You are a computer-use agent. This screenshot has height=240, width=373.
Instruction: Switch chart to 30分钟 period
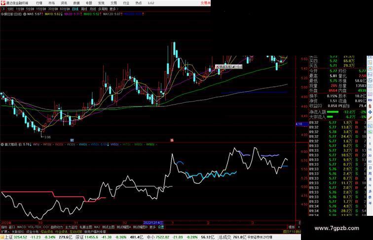(53, 9)
